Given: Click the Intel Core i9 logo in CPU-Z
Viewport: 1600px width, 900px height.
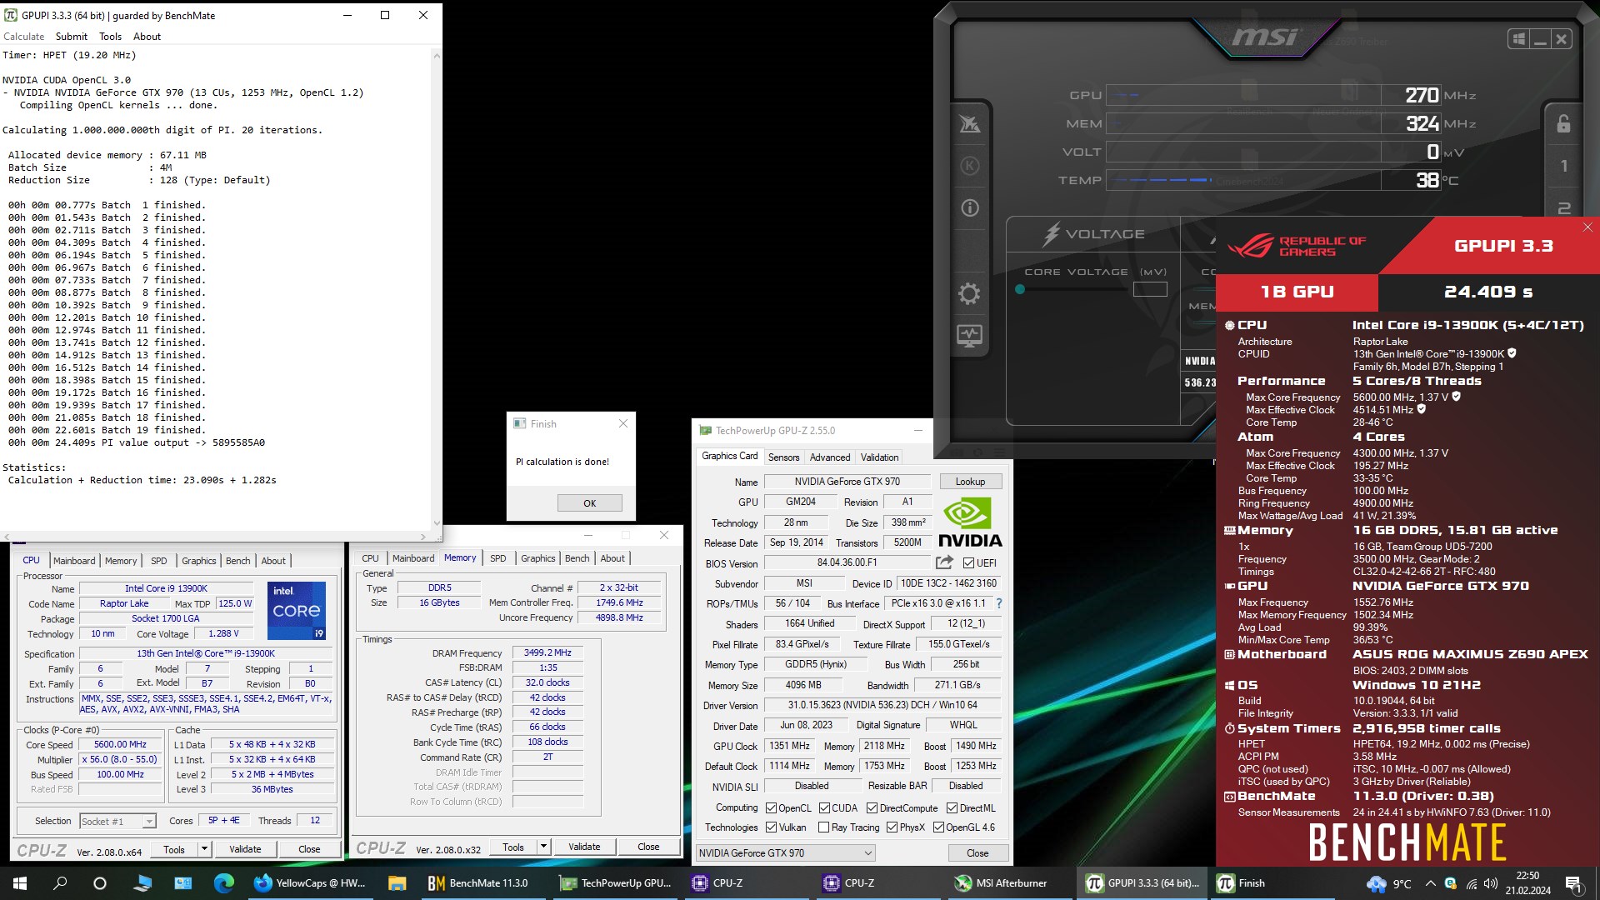Looking at the screenshot, I should tap(296, 611).
